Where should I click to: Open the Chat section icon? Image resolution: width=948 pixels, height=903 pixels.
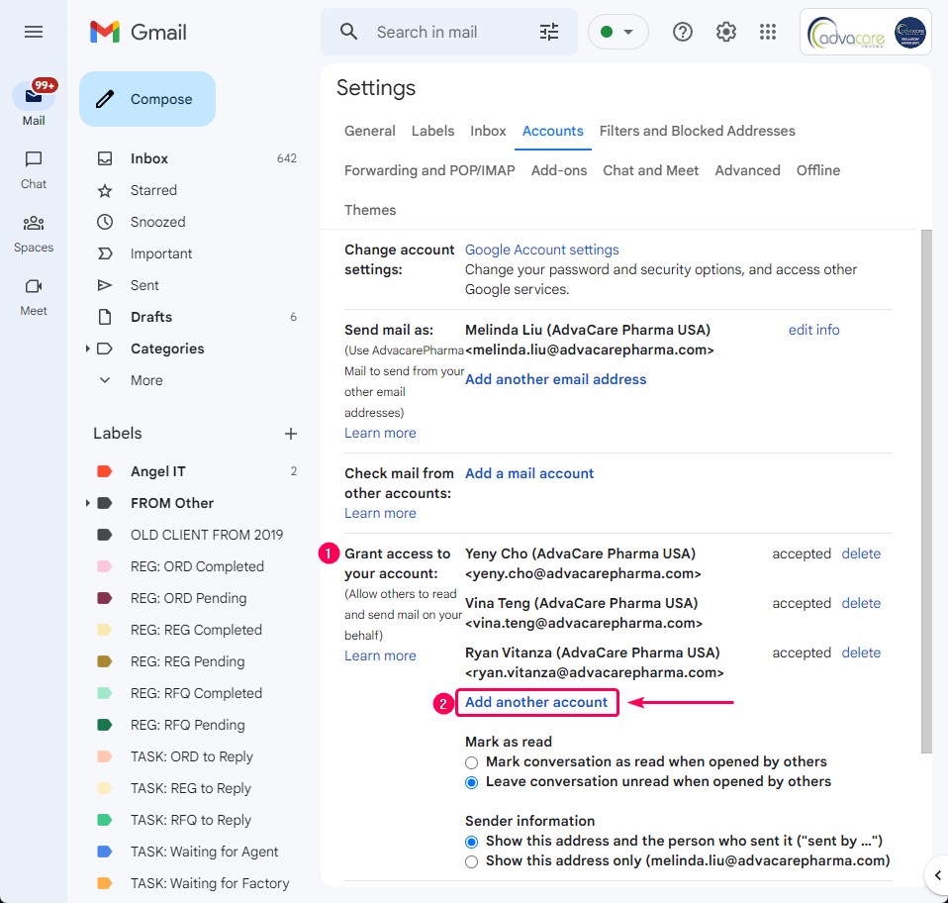tap(34, 159)
